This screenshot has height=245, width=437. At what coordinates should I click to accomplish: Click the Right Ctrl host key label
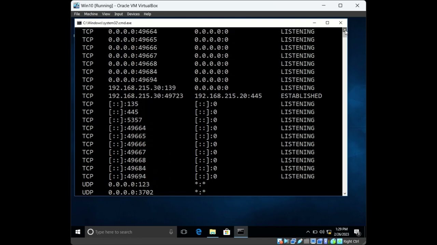tap(351, 241)
